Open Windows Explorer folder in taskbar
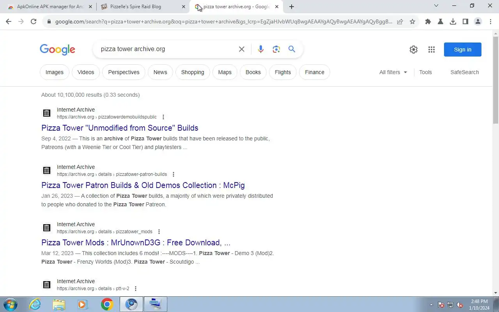 (x=59, y=304)
